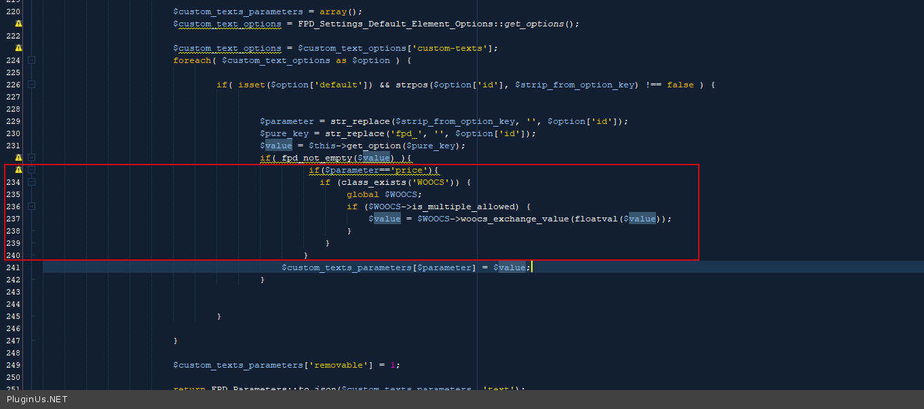Image resolution: width=924 pixels, height=409 pixels.
Task: Click the woocs_exchange_value method call
Action: (x=515, y=219)
